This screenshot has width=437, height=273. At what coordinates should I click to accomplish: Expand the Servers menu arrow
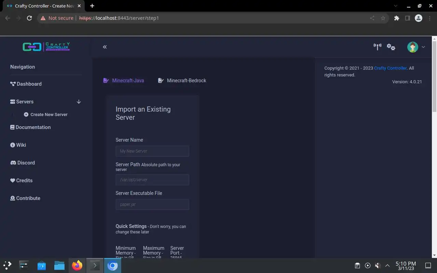[79, 102]
